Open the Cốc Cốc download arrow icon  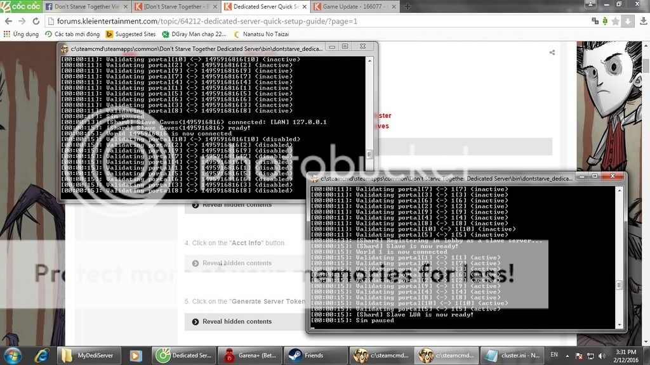point(627,21)
